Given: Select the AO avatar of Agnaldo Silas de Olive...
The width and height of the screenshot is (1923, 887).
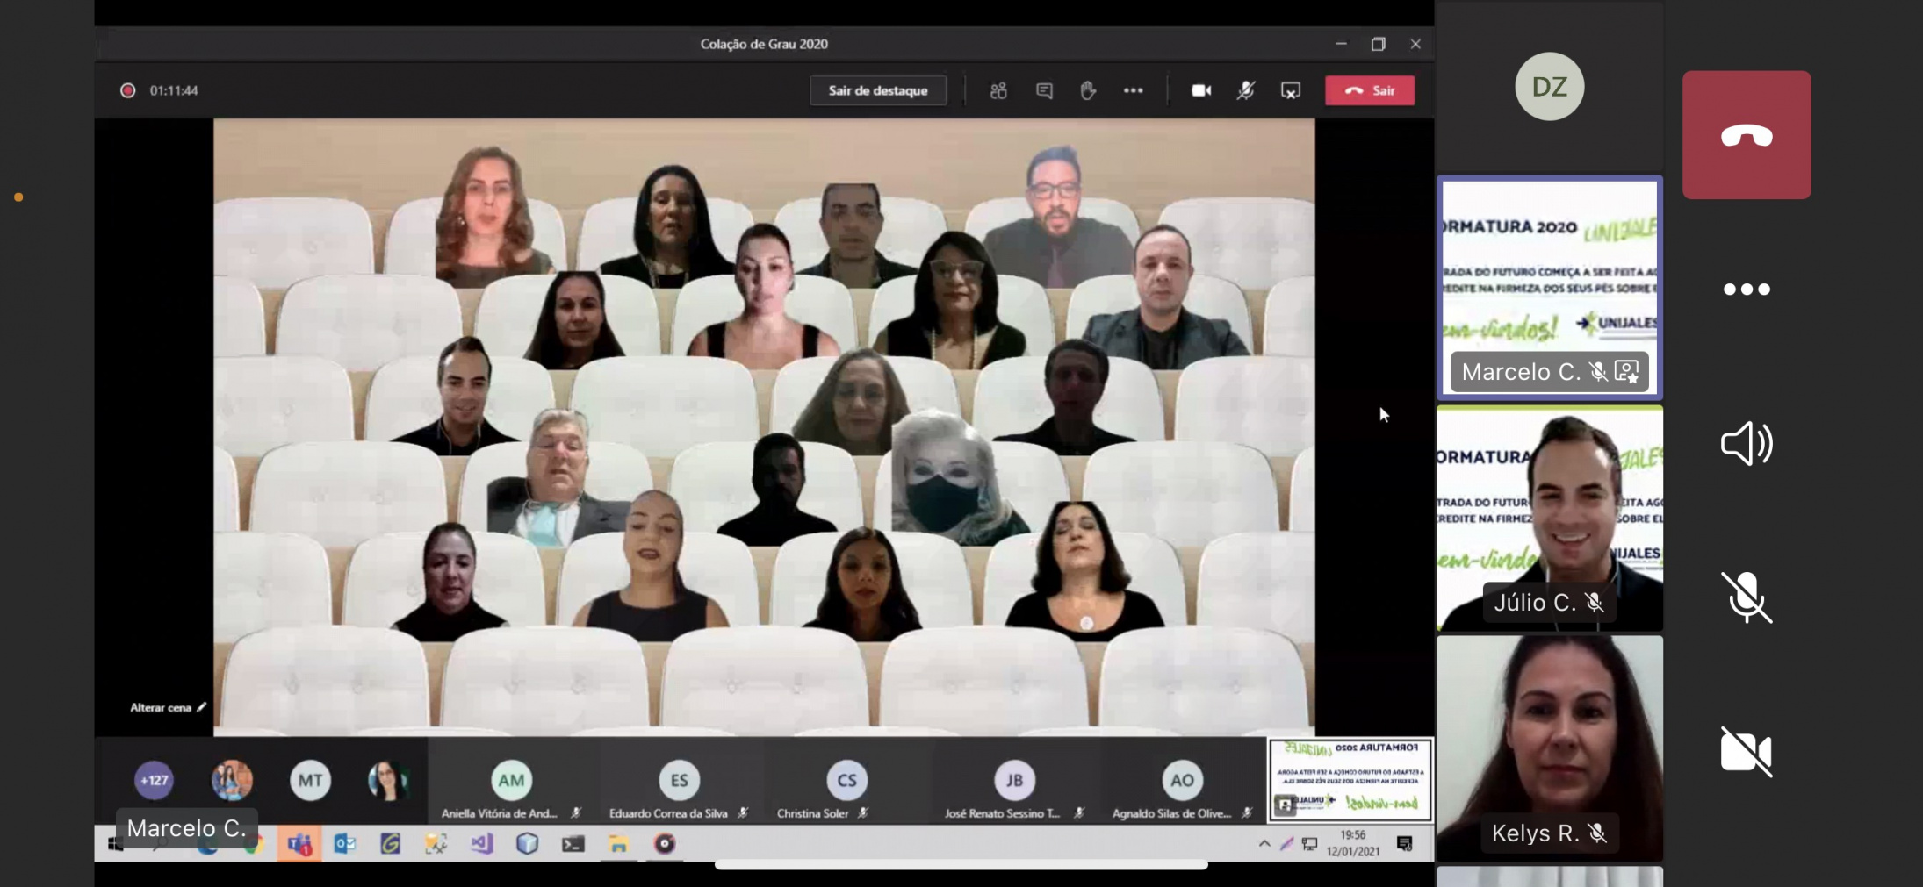Looking at the screenshot, I should [x=1182, y=780].
